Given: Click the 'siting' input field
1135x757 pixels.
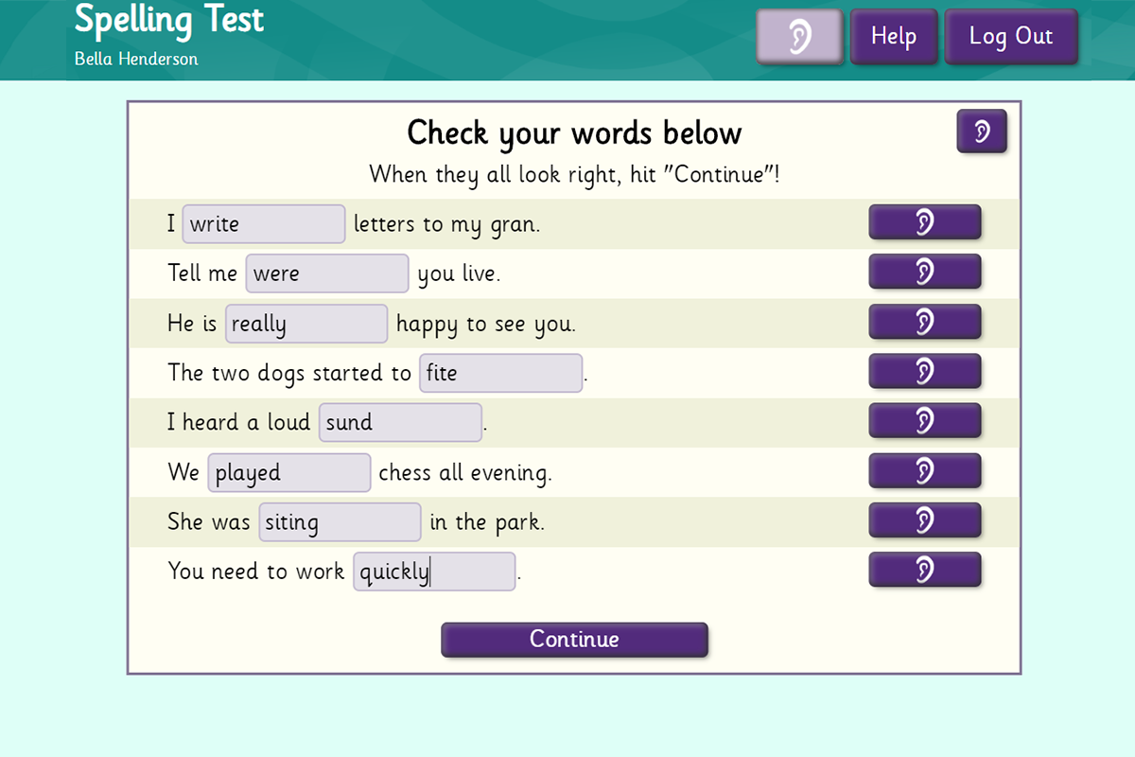Looking at the screenshot, I should (340, 522).
